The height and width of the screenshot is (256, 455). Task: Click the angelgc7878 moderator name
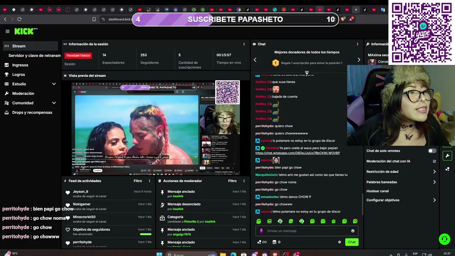tap(182, 234)
